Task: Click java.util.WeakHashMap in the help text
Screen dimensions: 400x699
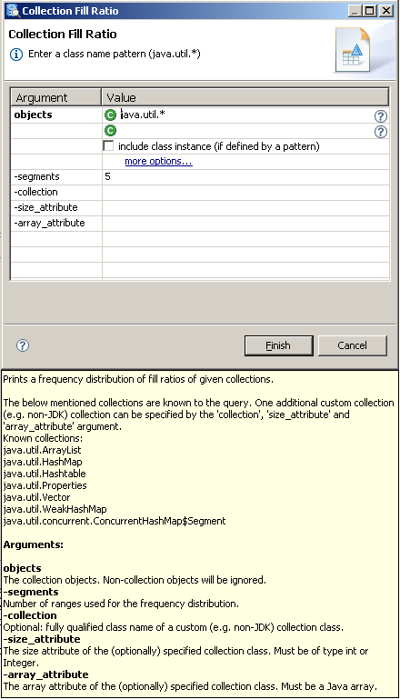Action: click(55, 509)
